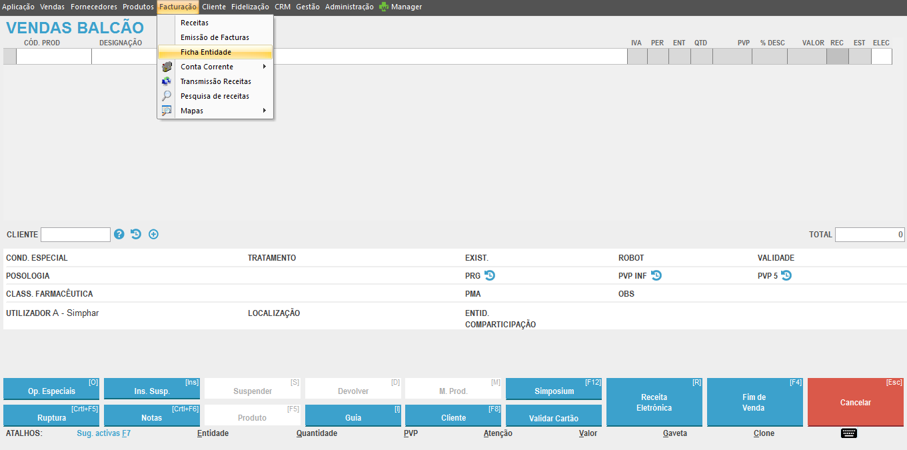The image size is (907, 450).
Task: Open Pesquisa de receitas menu entry
Action: 215,96
